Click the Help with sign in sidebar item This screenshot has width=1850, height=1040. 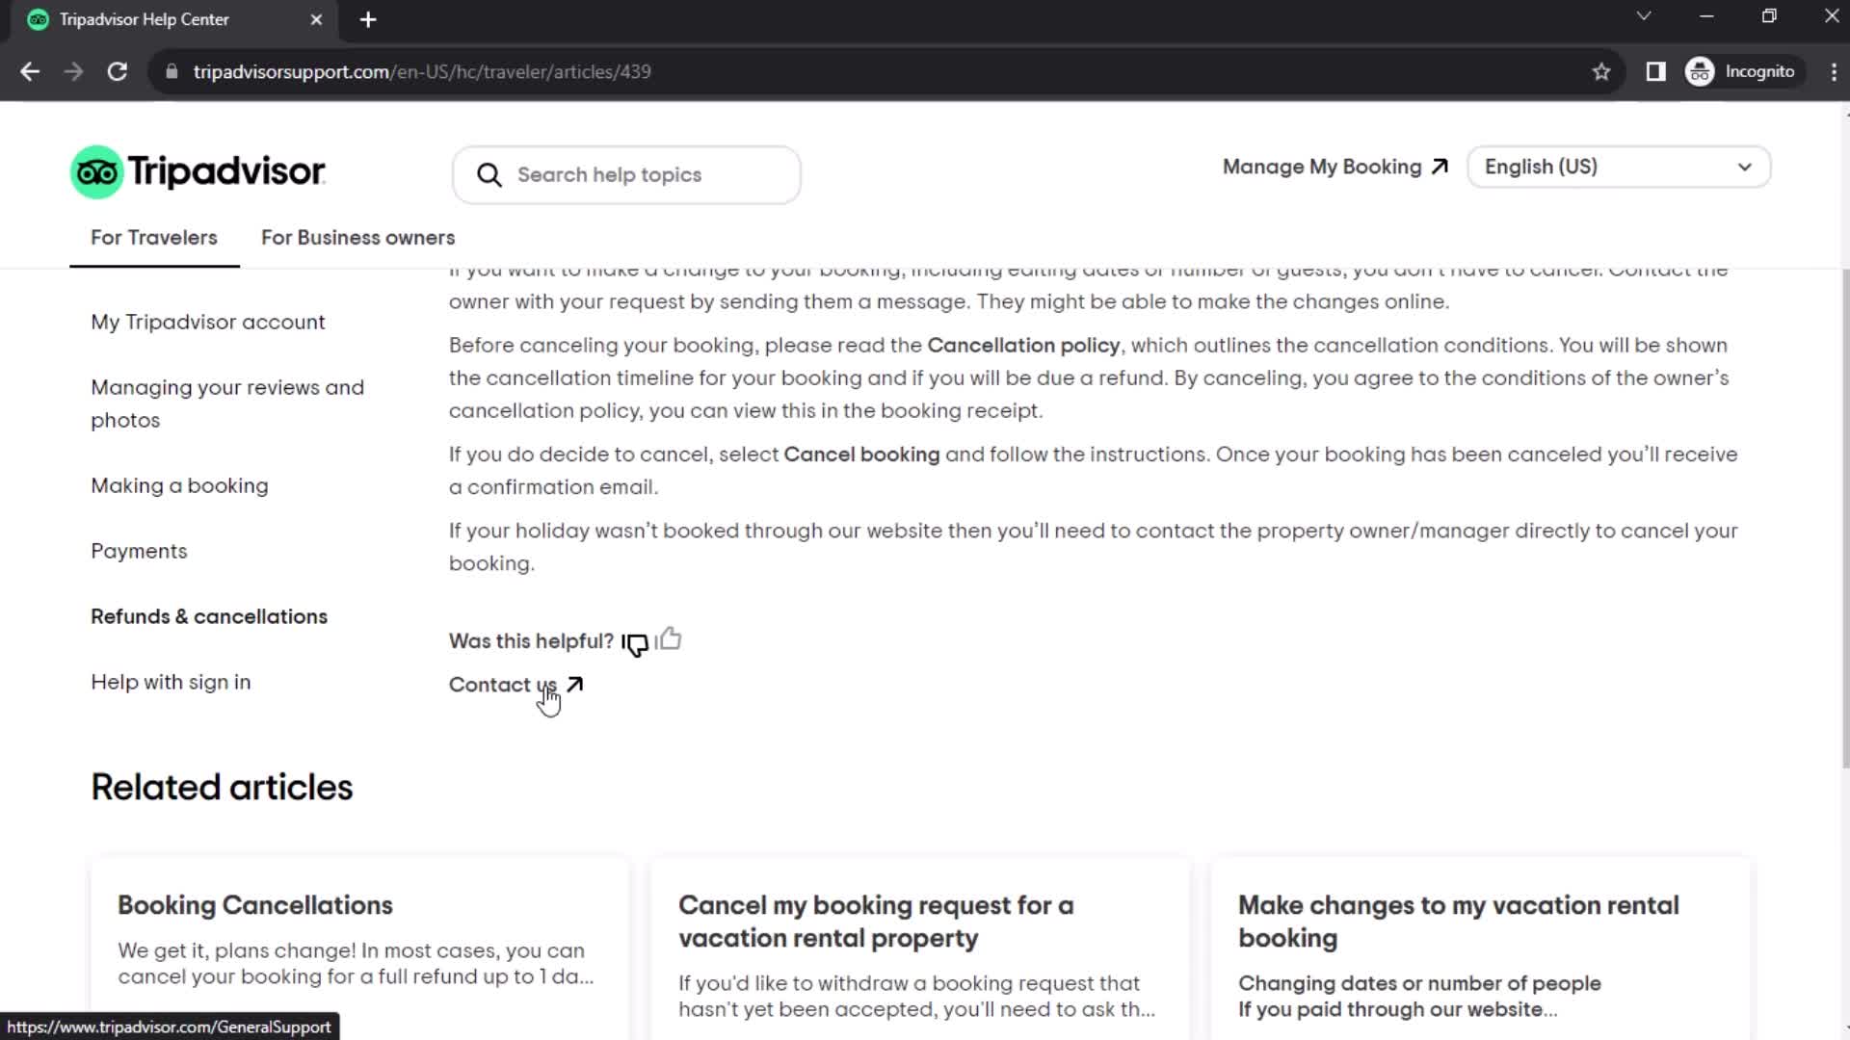click(172, 683)
